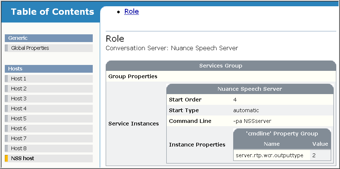Go to Host 6 page
The image size is (340, 169).
(x=18, y=128)
